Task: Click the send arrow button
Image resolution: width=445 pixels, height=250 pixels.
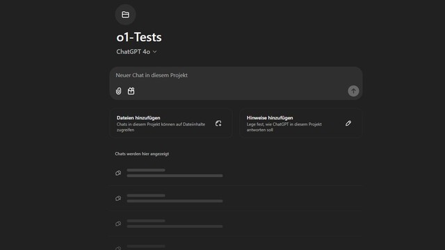Action: [x=353, y=91]
